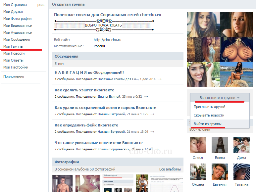Open 'Мои Настройки' sidebar item

(x=16, y=68)
